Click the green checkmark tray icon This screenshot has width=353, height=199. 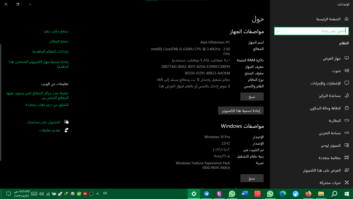pos(79,194)
